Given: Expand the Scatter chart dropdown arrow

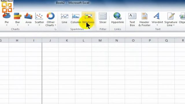Looking at the screenshot, I should (39, 25).
